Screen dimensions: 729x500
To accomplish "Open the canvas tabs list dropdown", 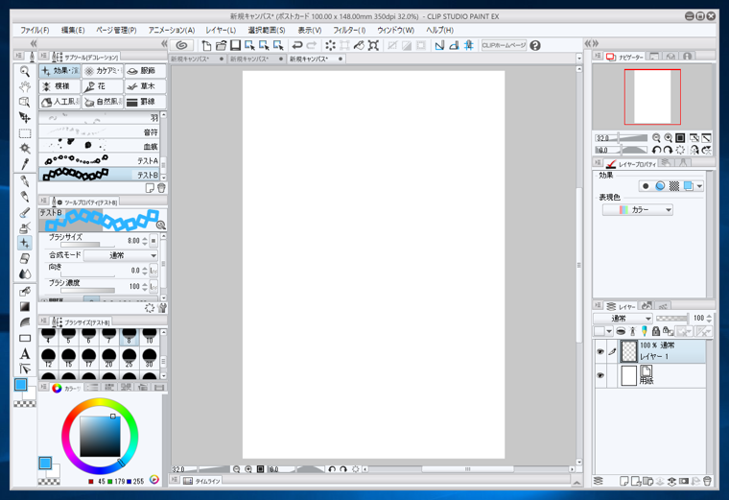I will coord(578,59).
